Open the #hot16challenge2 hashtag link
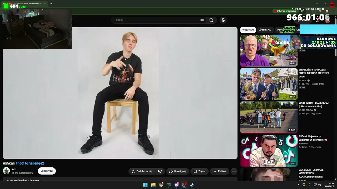This screenshot has height=189, width=337. 30,163
